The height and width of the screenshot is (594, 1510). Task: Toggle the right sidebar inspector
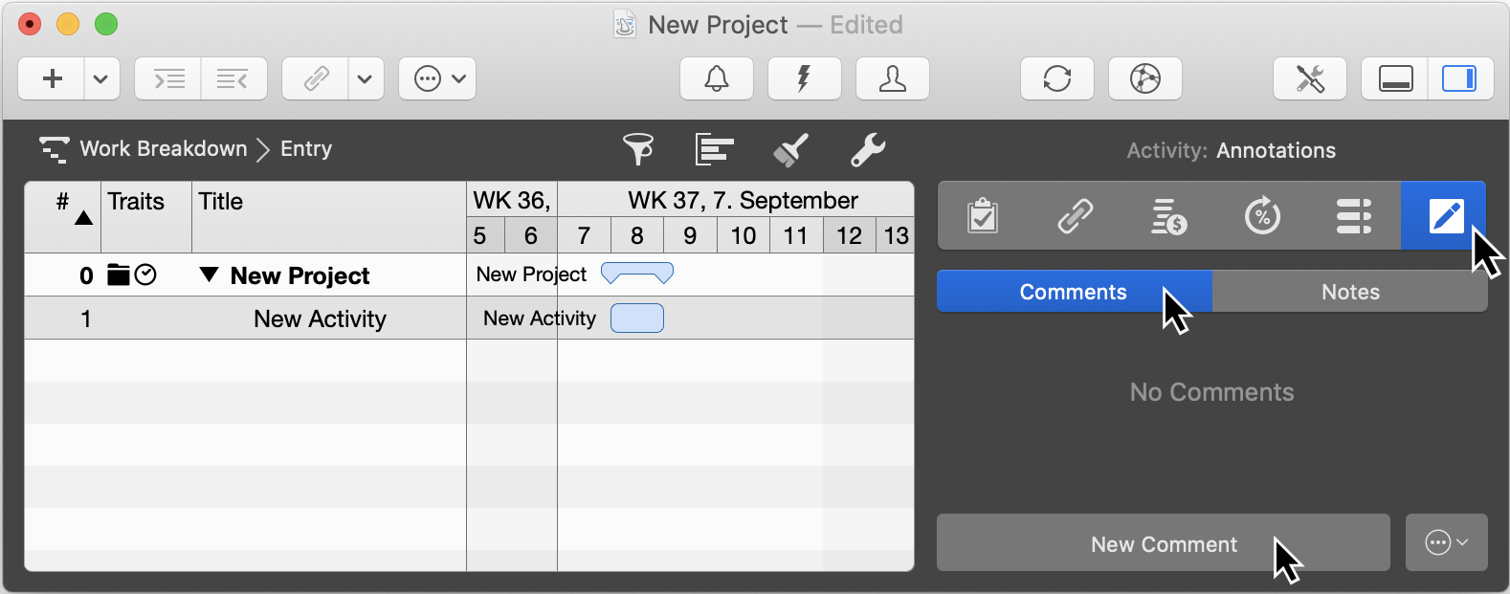point(1458,78)
